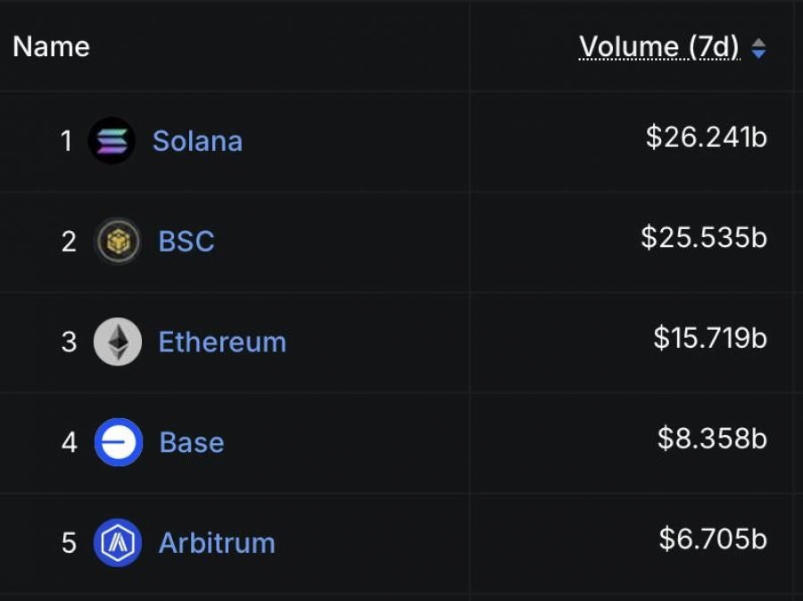Open the Solana chain link
The width and height of the screenshot is (803, 601).
(x=197, y=141)
